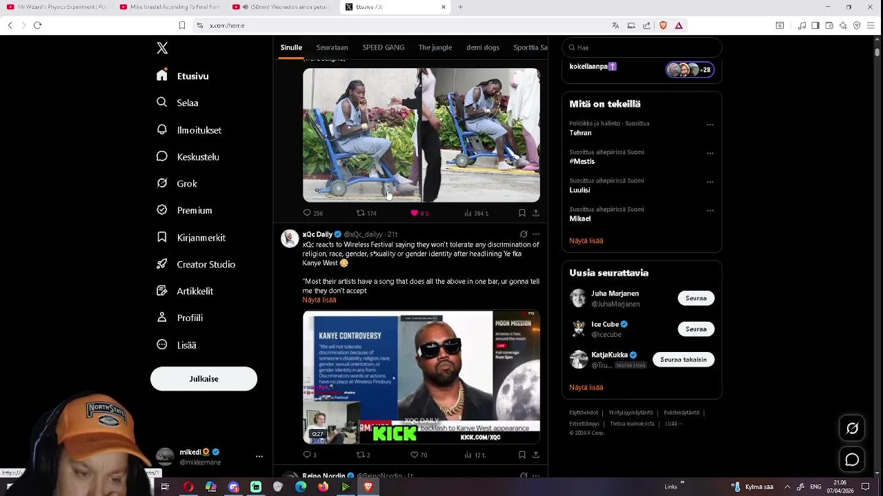Open Premium in the sidebar
This screenshot has height=496, width=883.
(184, 210)
